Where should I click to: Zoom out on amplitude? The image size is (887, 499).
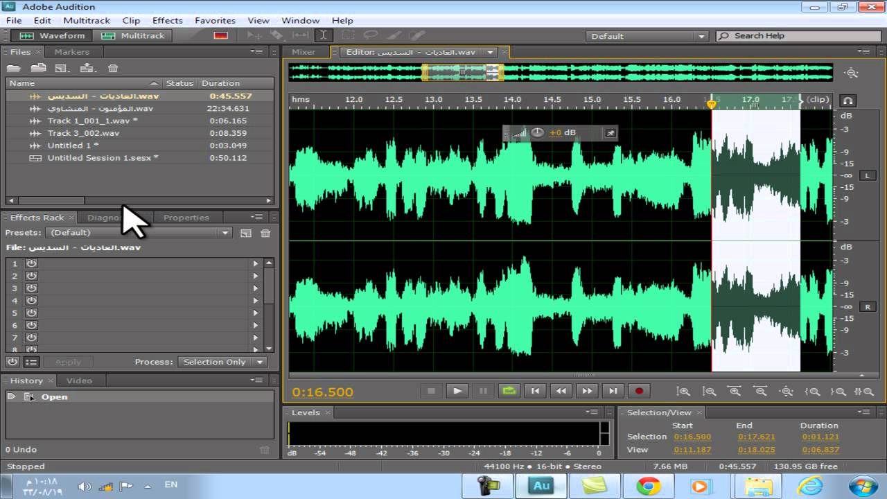tap(709, 391)
